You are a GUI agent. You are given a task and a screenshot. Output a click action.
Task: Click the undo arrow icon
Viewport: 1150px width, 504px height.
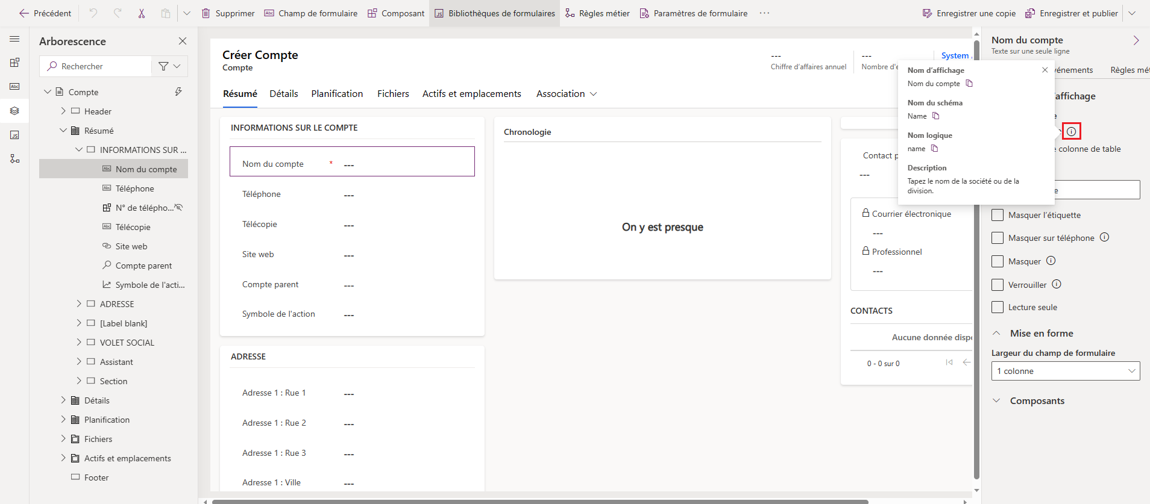click(93, 13)
